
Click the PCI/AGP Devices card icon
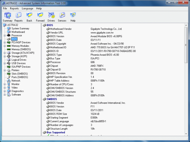[9, 42]
